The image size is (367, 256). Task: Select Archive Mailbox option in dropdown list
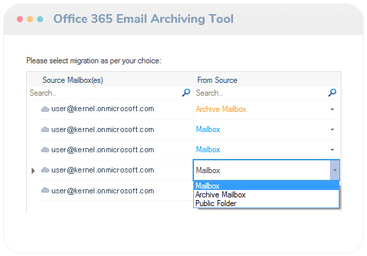pyautogui.click(x=267, y=195)
